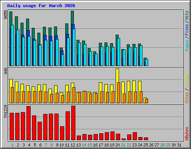Click the green hits bar for day 20
The image size is (191, 149).
(117, 37)
